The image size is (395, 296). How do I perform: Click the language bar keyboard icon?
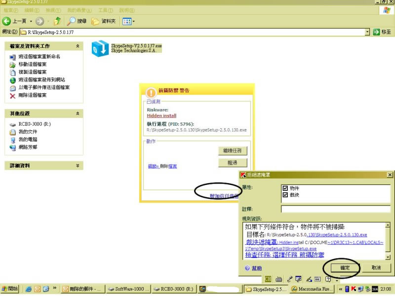click(x=278, y=279)
